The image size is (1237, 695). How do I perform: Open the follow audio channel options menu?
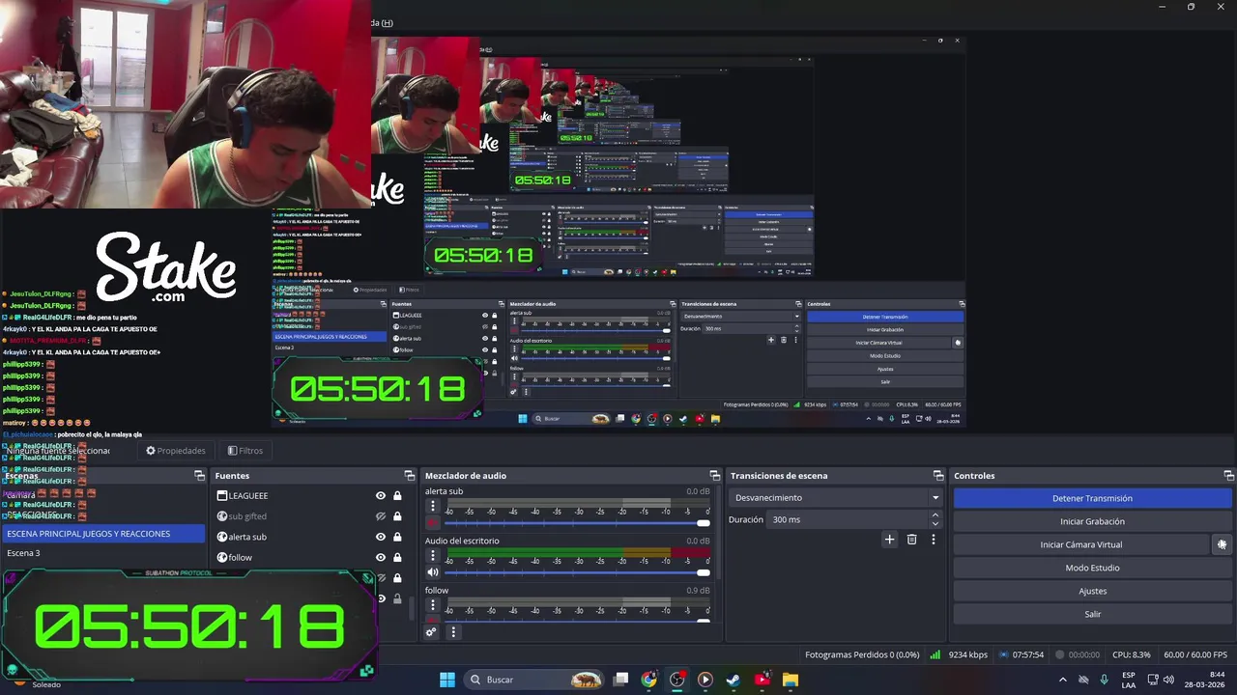point(433,605)
